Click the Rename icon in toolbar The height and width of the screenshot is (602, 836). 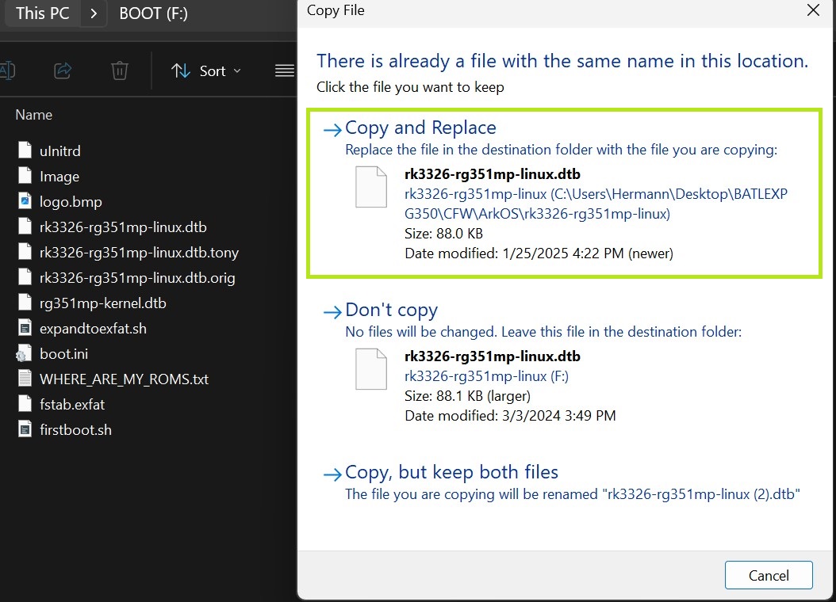(7, 71)
